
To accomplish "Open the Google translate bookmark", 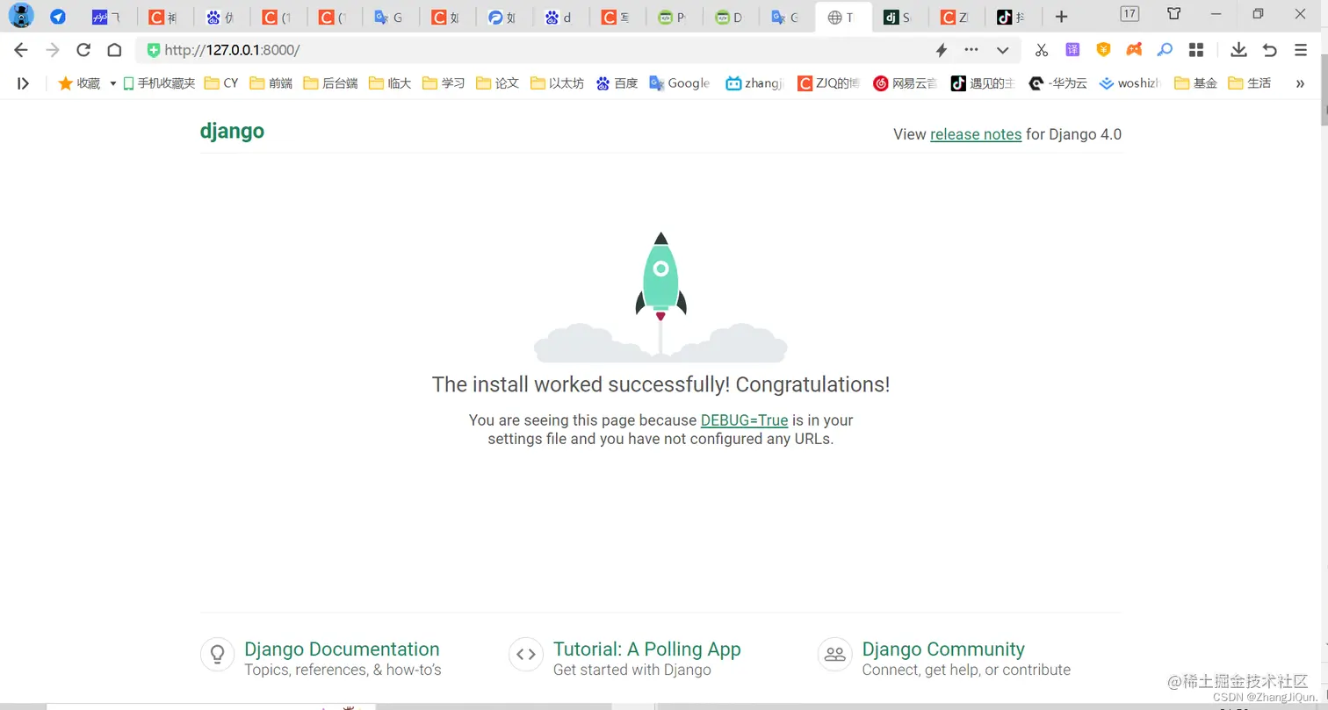I will [680, 83].
